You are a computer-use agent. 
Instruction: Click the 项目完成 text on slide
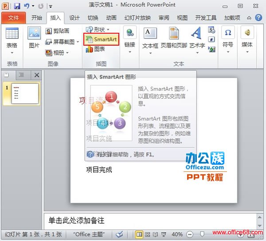click(x=99, y=170)
